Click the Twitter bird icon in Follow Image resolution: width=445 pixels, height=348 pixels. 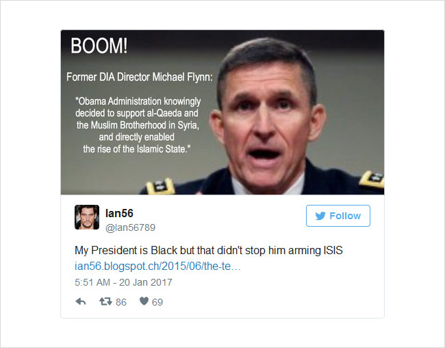320,216
